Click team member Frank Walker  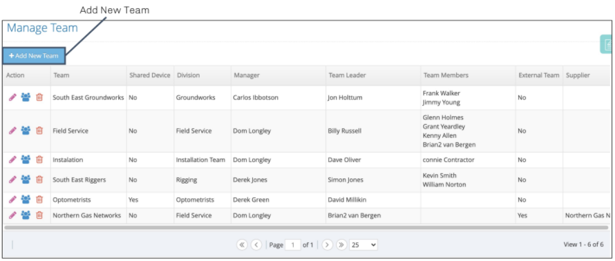(442, 93)
